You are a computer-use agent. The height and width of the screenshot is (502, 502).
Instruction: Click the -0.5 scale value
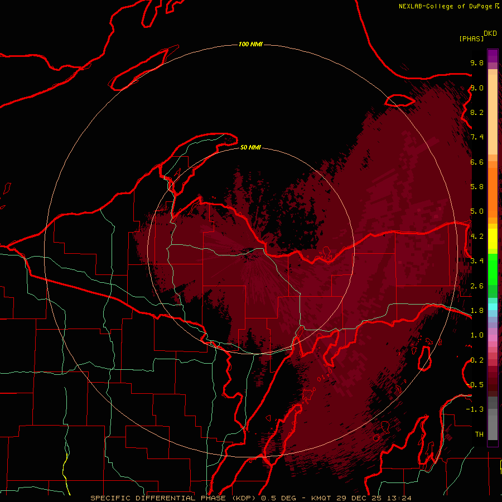[475, 385]
